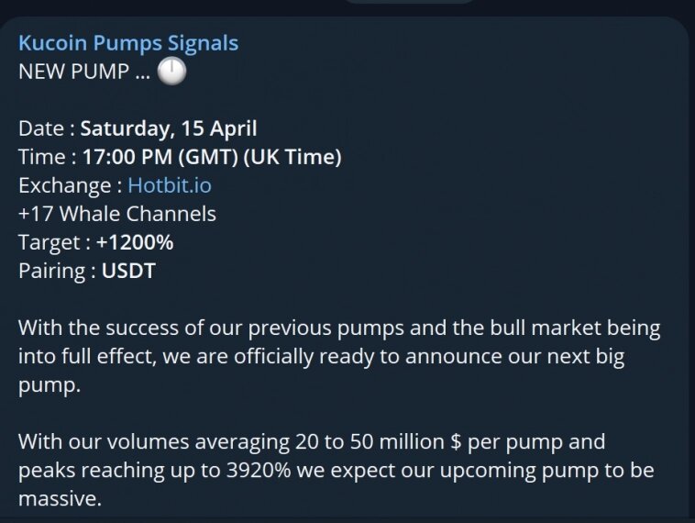
Task: Click the paragraph about previous pumps success
Action: coord(339,356)
